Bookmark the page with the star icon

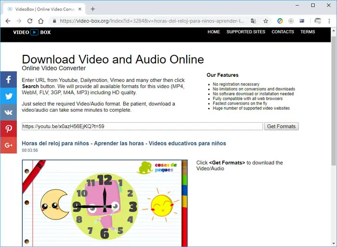(266, 21)
